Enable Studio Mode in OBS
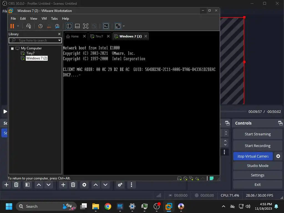284x213 pixels. click(x=258, y=166)
